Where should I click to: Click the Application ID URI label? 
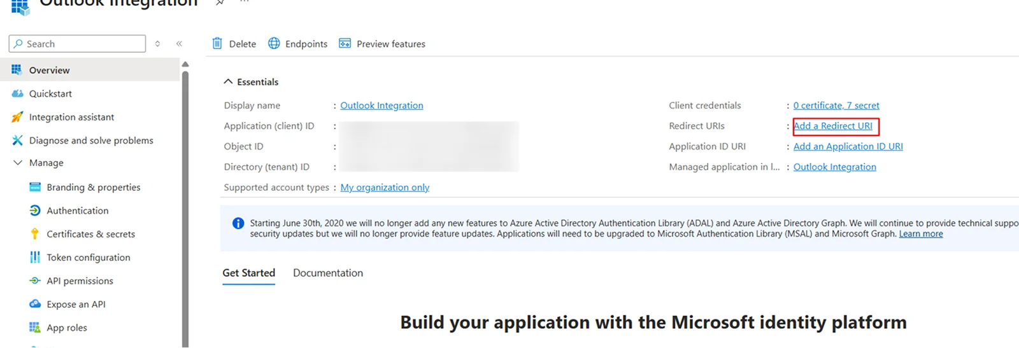[x=707, y=146]
